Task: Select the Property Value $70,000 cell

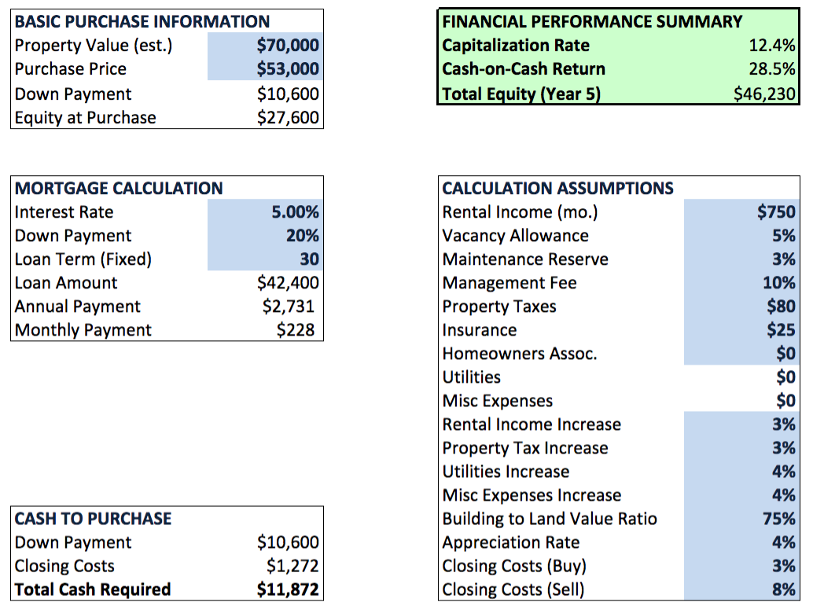Action: point(265,45)
